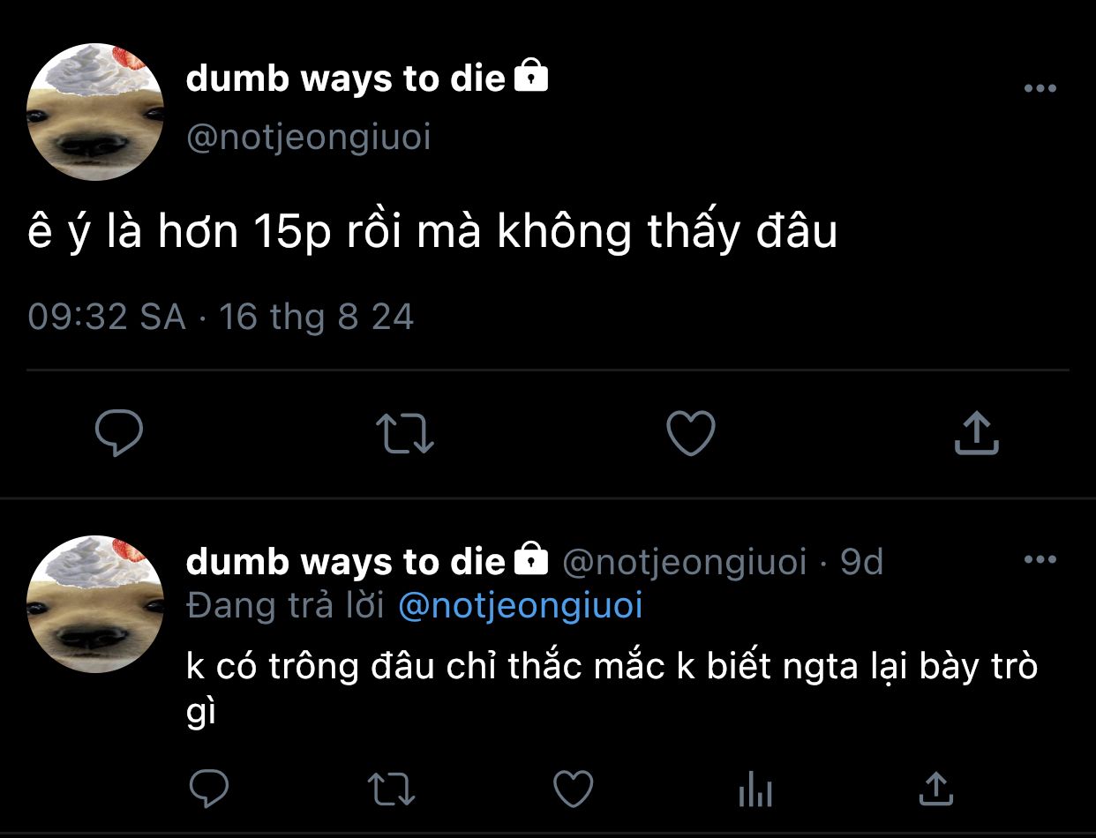Click the blue @notjeongiuoi mention link
Image resolution: width=1096 pixels, height=838 pixels.
click(x=521, y=606)
